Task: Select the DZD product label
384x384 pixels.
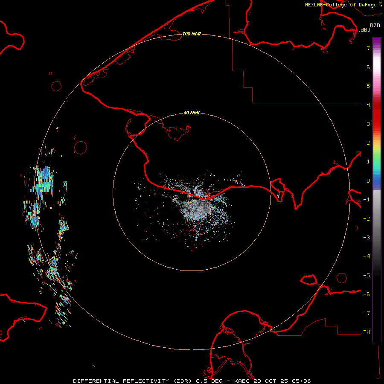Action: pos(375,26)
